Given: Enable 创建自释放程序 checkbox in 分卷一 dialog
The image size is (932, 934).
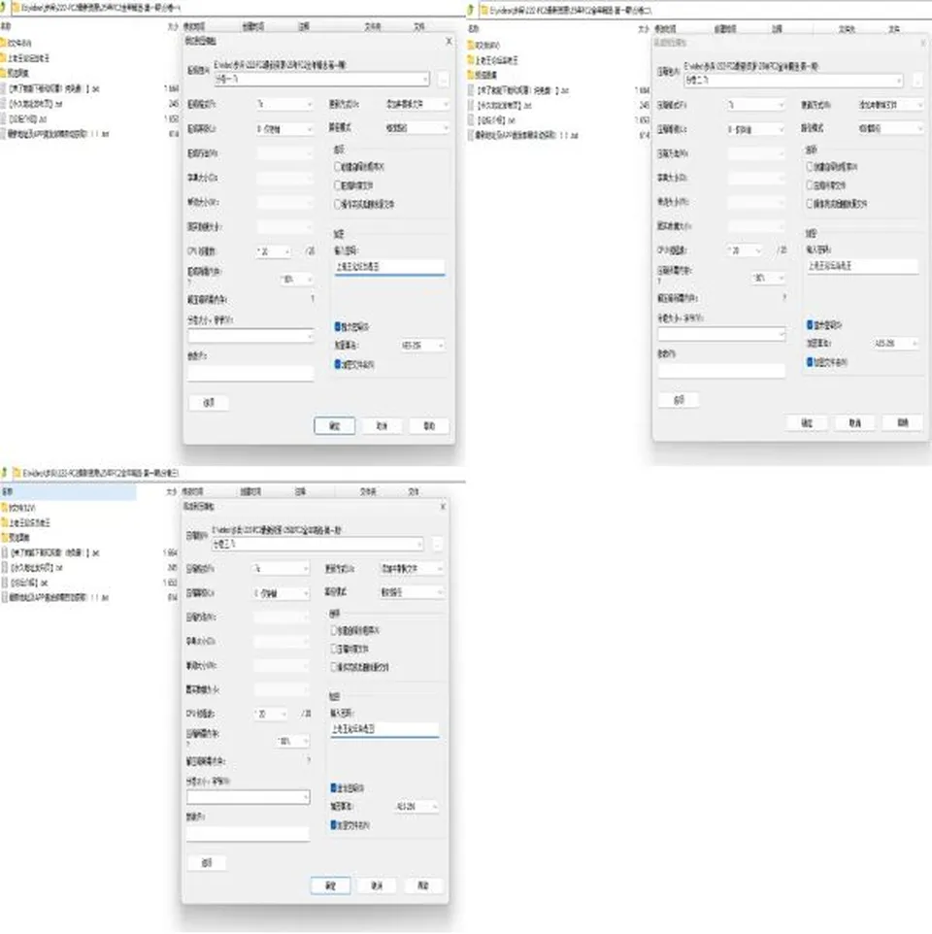Looking at the screenshot, I should pos(338,167).
